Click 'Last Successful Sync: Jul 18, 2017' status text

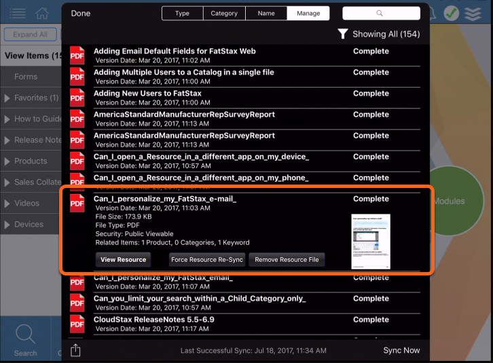click(x=253, y=350)
